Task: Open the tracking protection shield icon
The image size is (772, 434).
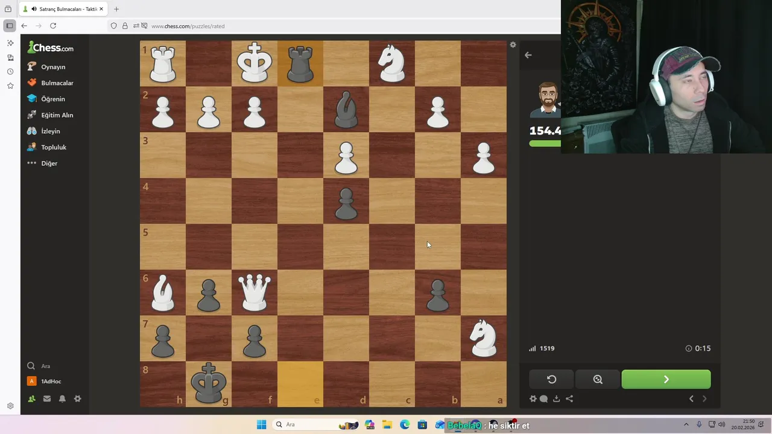Action: click(x=113, y=26)
